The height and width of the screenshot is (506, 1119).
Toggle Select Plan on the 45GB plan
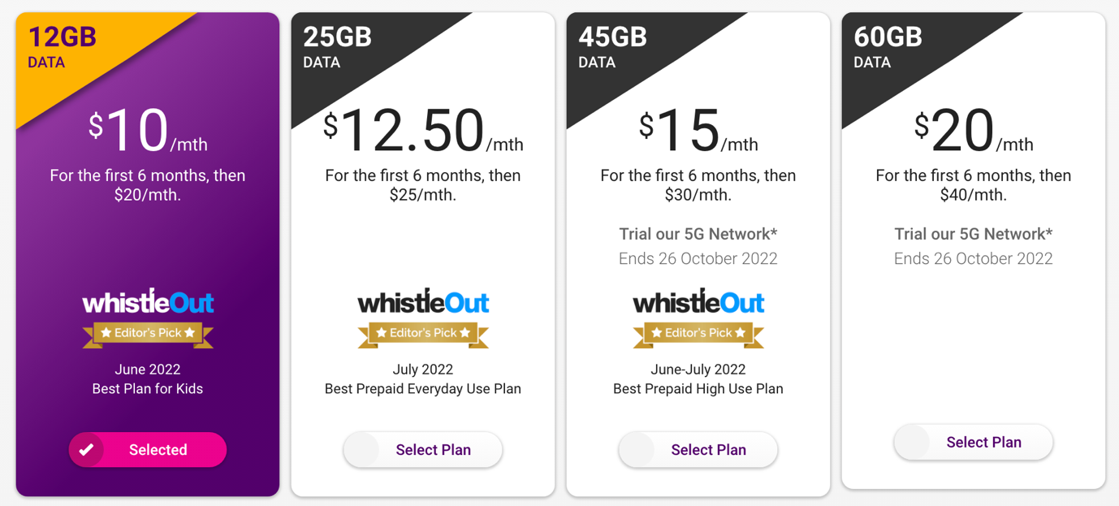[x=698, y=450]
